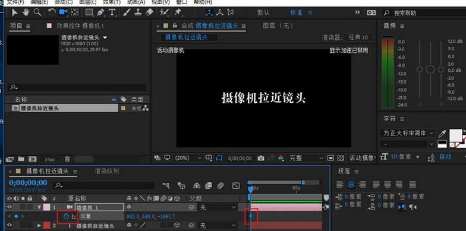Show more workspaces with double arrow
This screenshot has width=466, height=231.
[x=357, y=12]
